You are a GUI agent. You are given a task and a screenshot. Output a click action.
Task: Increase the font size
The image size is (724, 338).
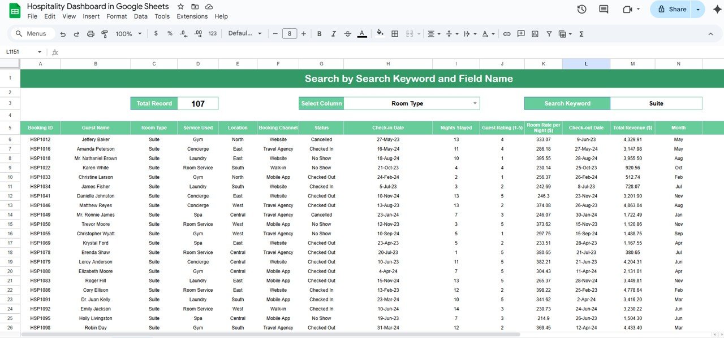click(304, 34)
